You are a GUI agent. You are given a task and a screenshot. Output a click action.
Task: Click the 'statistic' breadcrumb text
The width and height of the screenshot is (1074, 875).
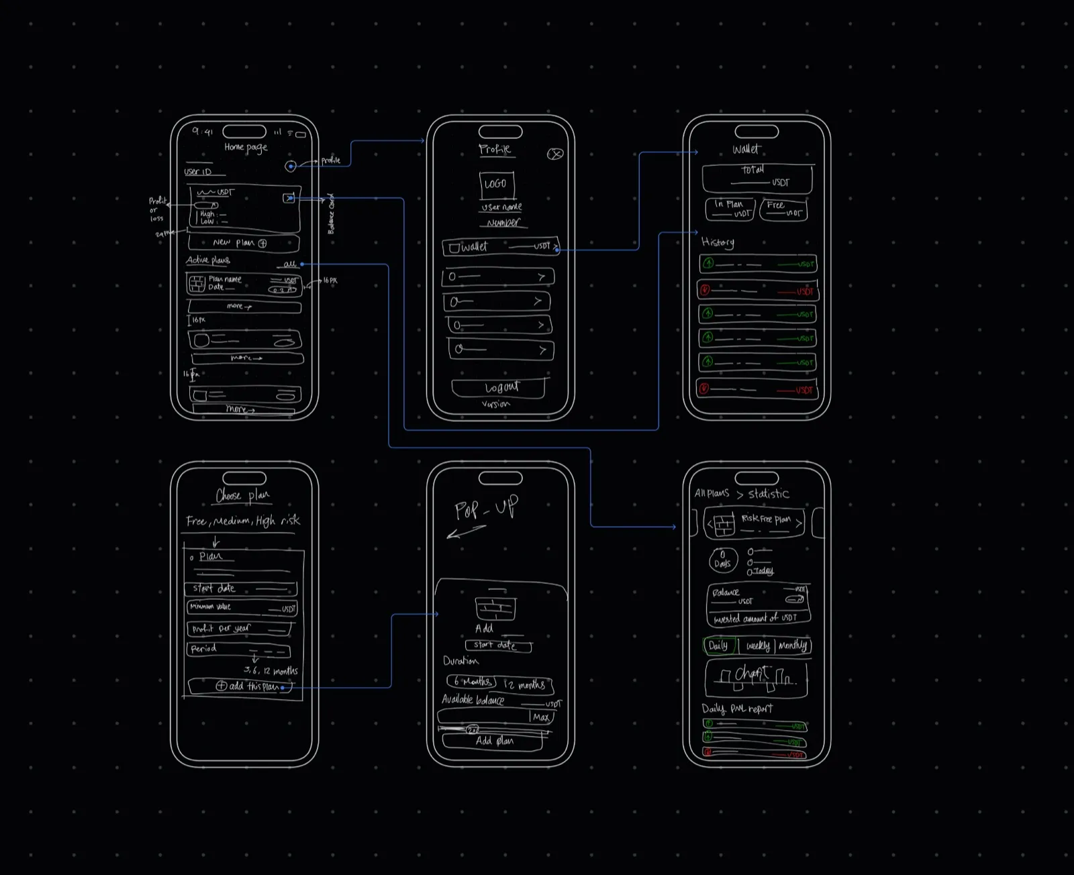tap(769, 494)
